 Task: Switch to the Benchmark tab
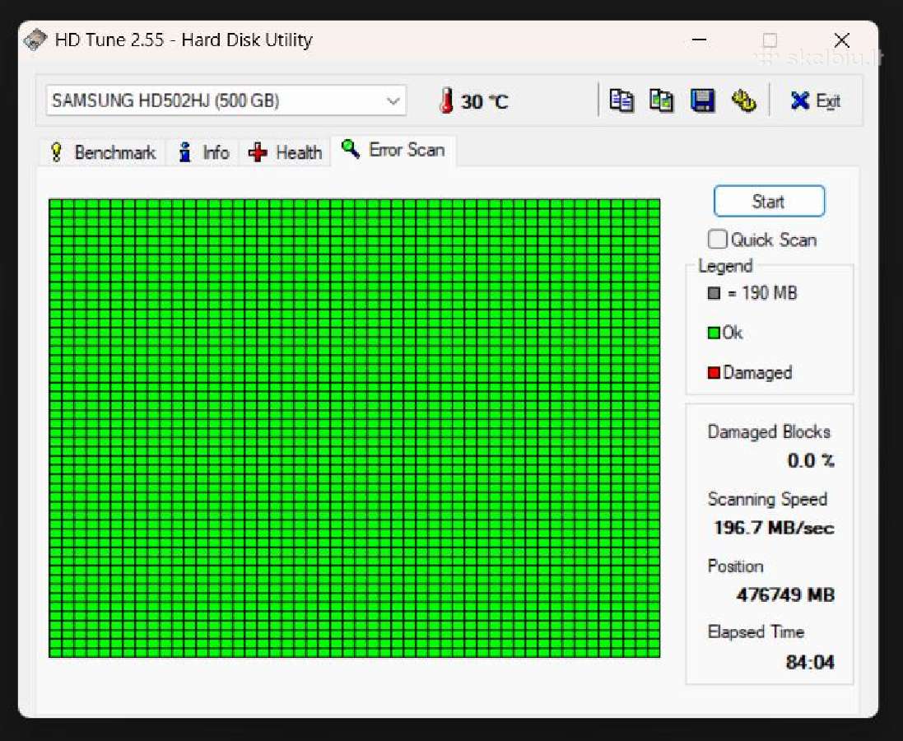coord(103,152)
